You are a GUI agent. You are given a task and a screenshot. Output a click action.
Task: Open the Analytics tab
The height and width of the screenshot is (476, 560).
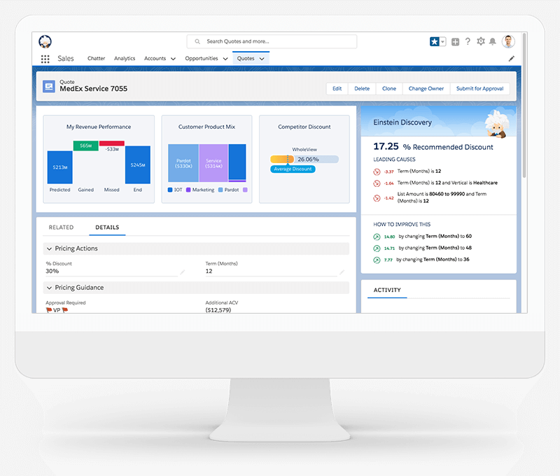point(125,59)
